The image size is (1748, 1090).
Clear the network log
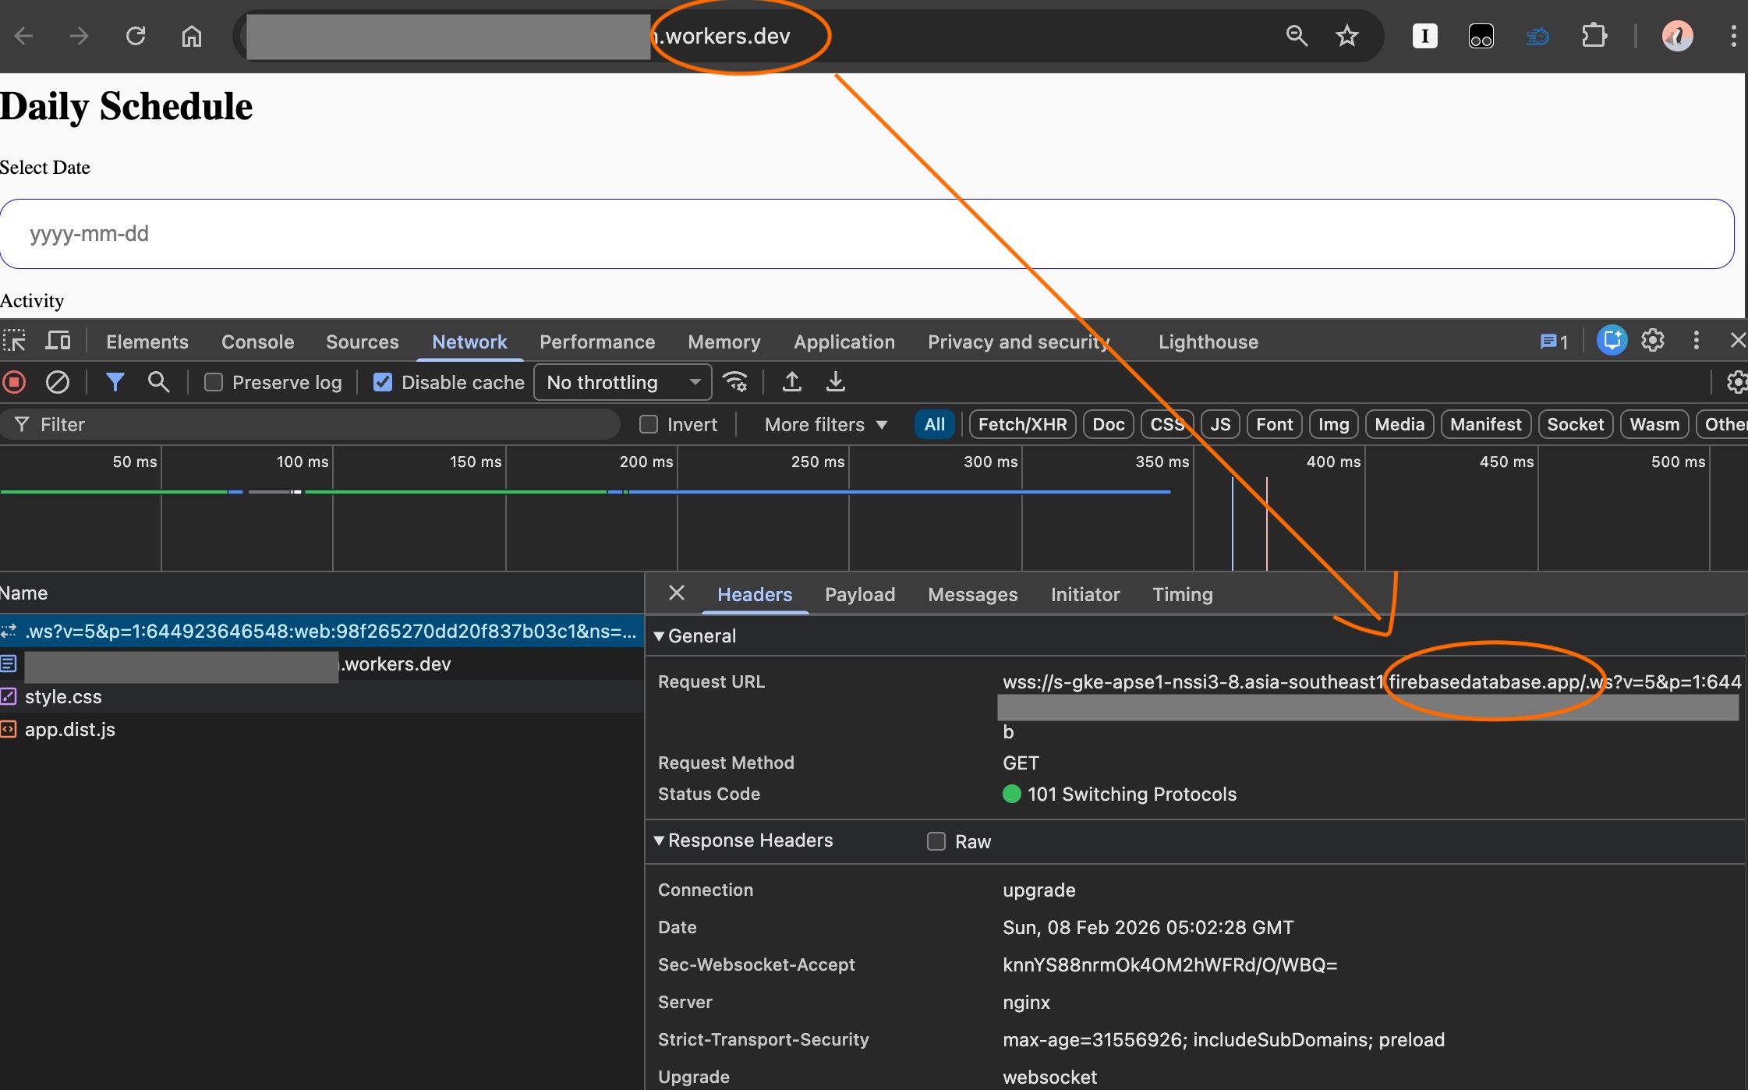coord(58,382)
